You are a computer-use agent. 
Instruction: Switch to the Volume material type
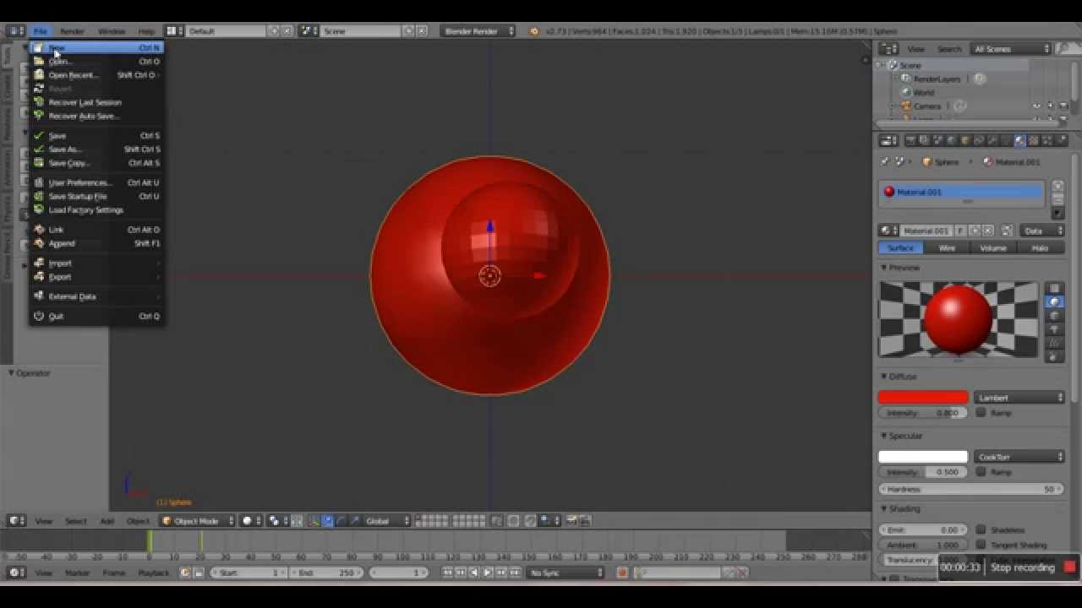point(993,248)
